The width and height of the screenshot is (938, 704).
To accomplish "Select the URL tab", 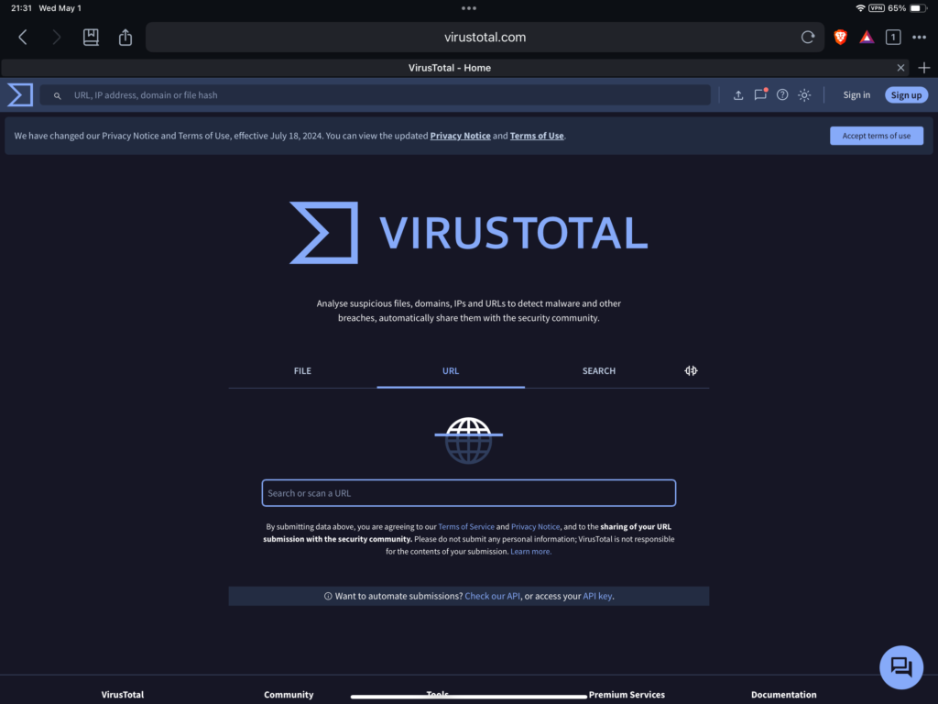I will [x=451, y=370].
